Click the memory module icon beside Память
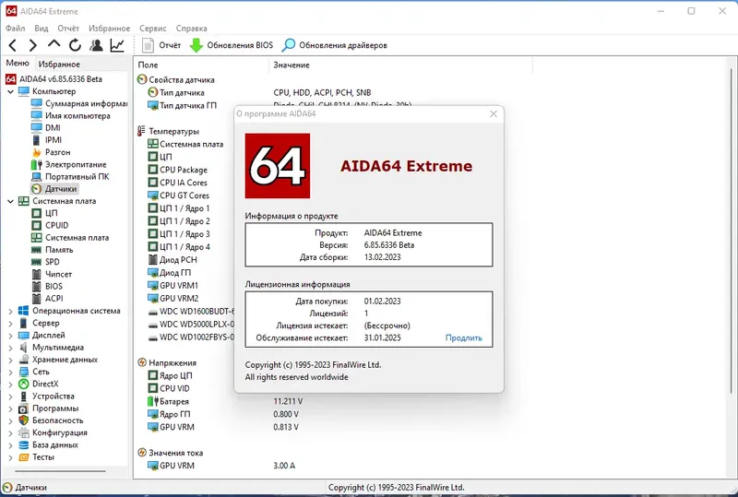 coord(37,250)
